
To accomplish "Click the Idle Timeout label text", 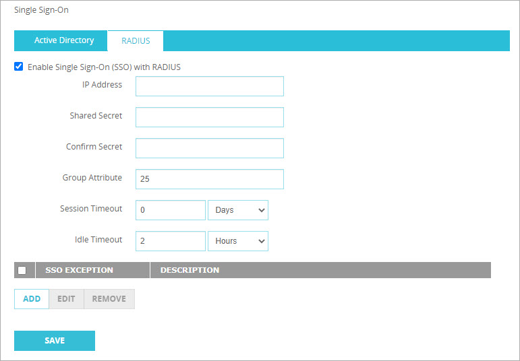I will tap(98, 240).
